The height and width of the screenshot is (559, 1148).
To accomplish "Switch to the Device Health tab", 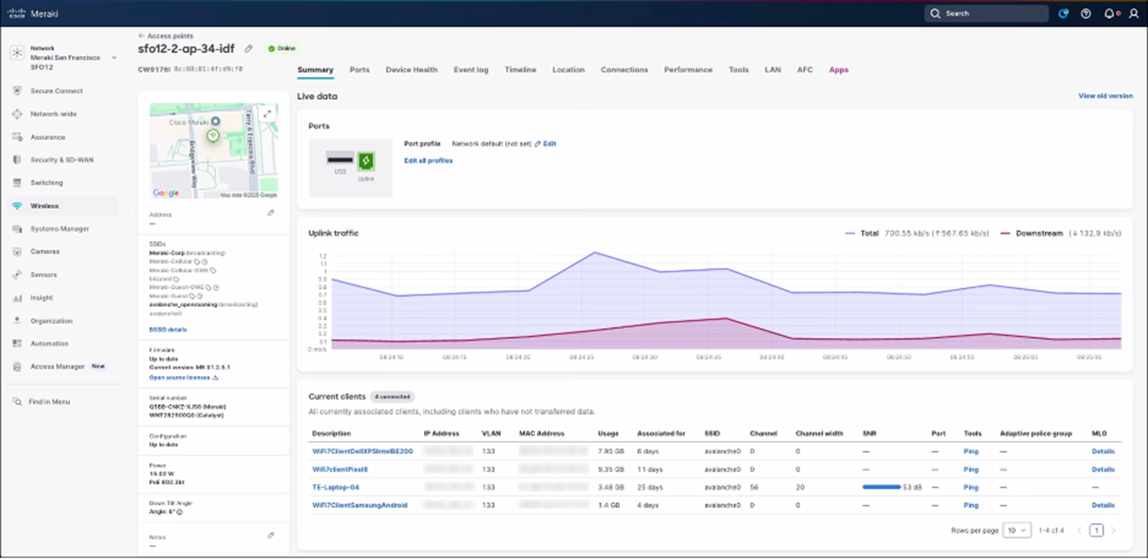I will [412, 70].
